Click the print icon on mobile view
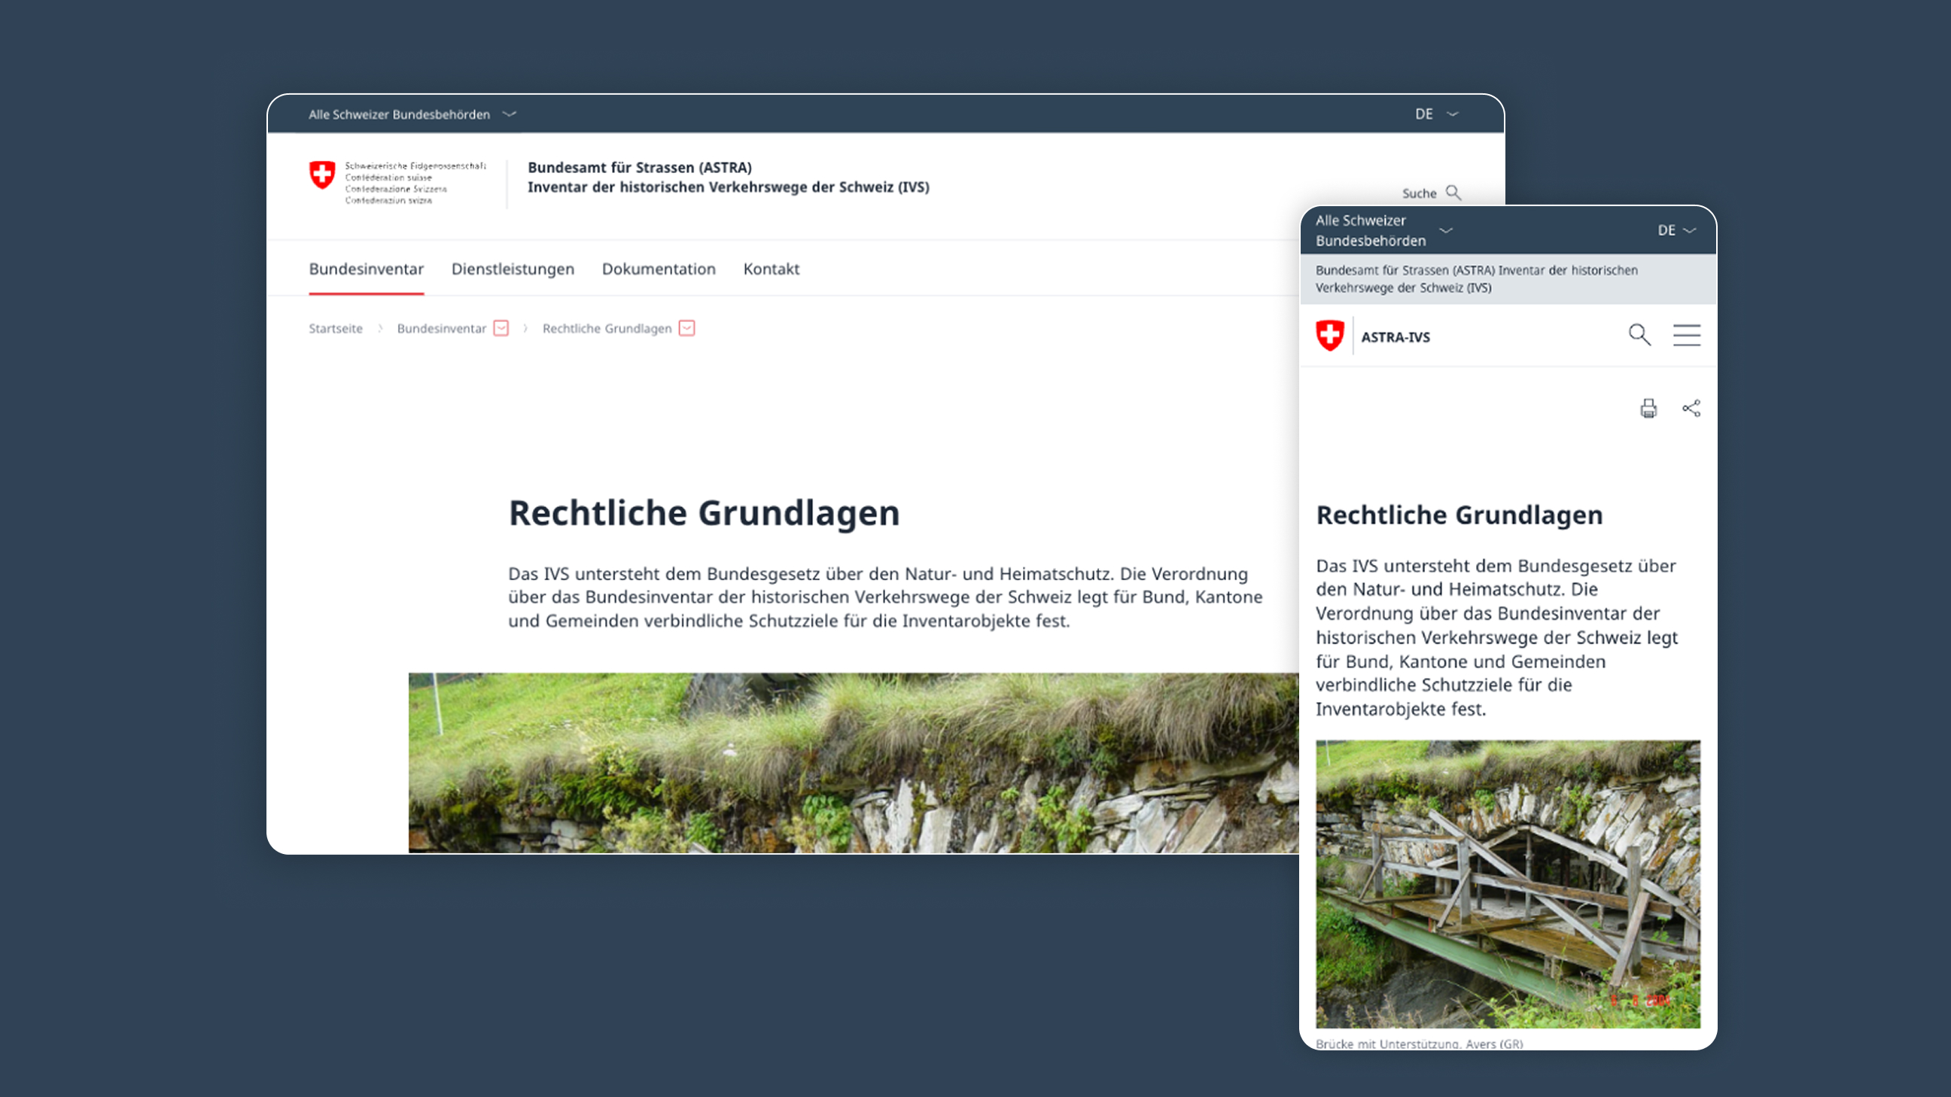Viewport: 1951px width, 1097px height. (1648, 408)
